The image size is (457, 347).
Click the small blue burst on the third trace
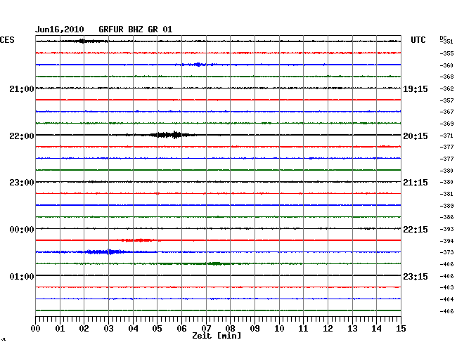(x=198, y=65)
